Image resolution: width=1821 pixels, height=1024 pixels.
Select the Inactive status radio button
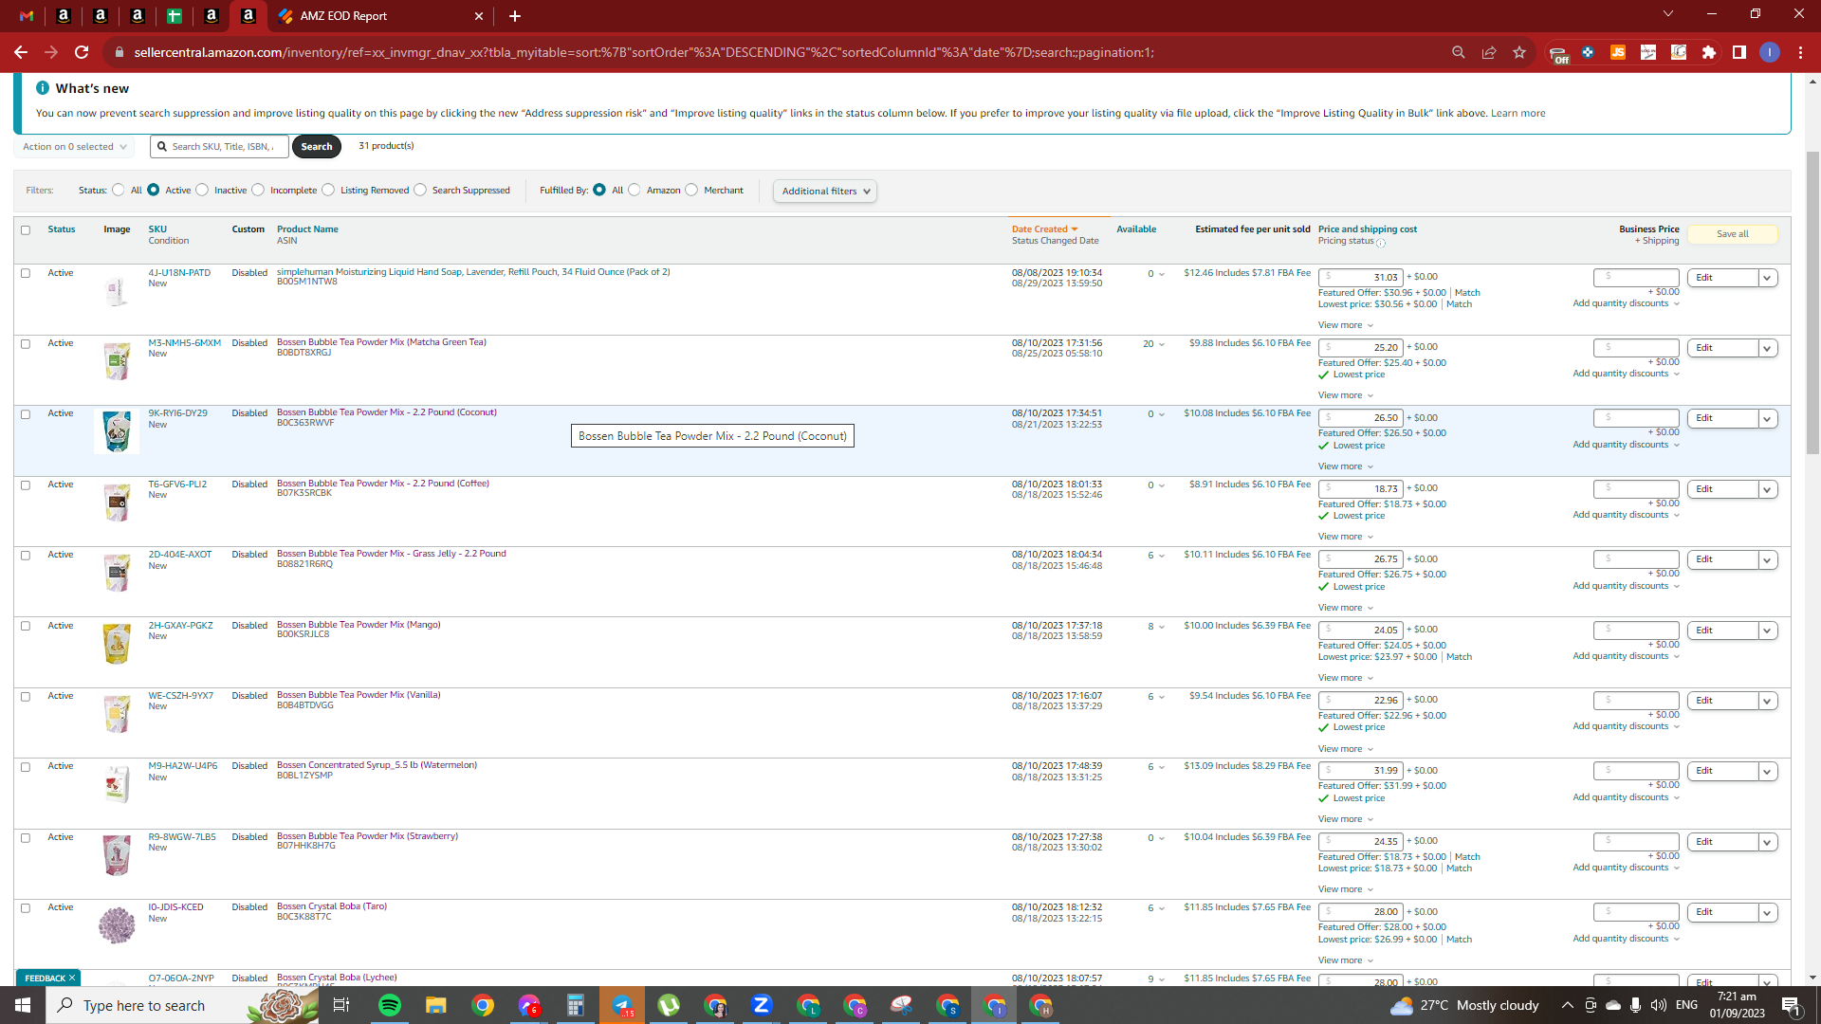[202, 191]
